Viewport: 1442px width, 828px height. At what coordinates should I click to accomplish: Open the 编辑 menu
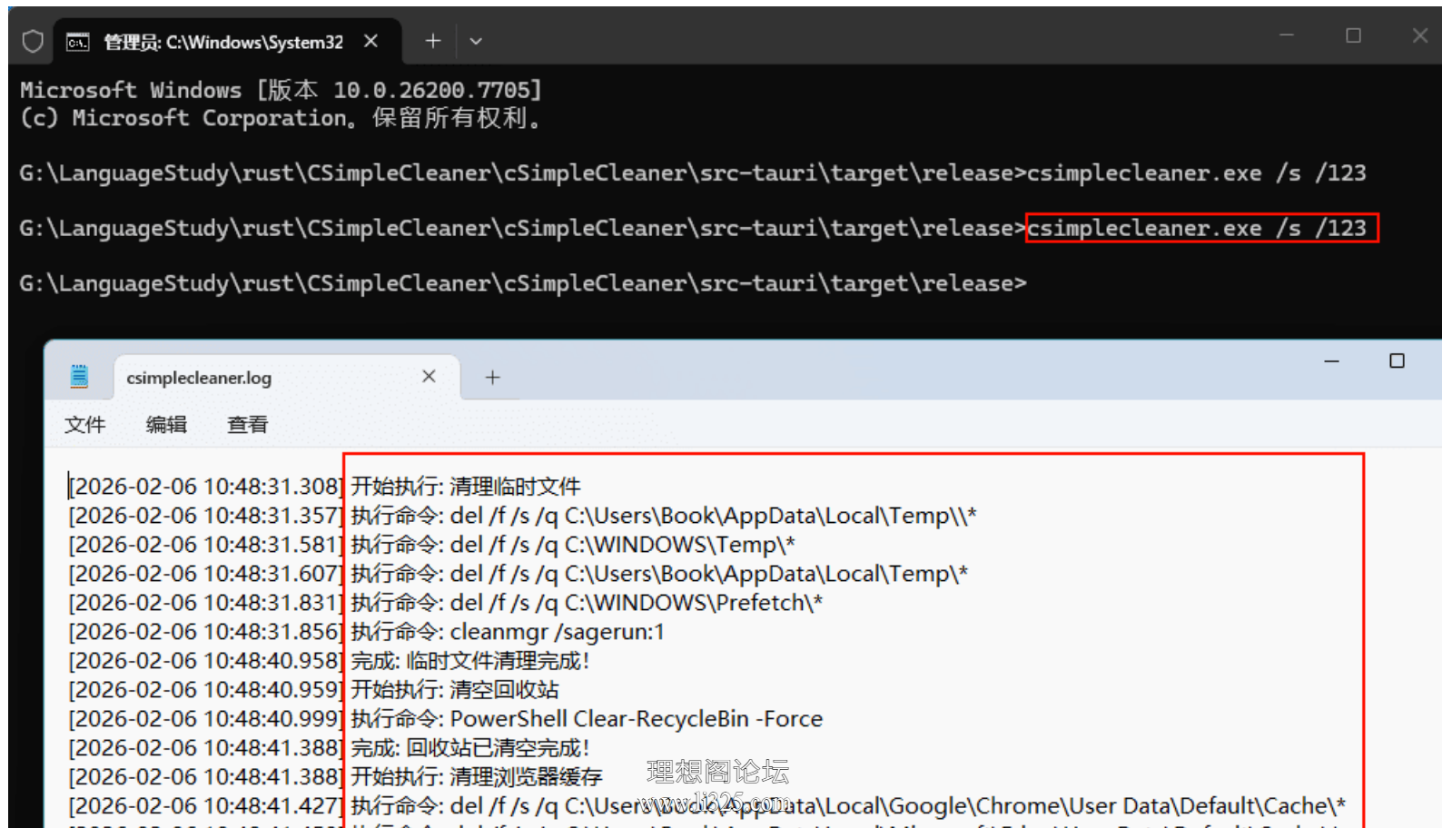pos(166,424)
